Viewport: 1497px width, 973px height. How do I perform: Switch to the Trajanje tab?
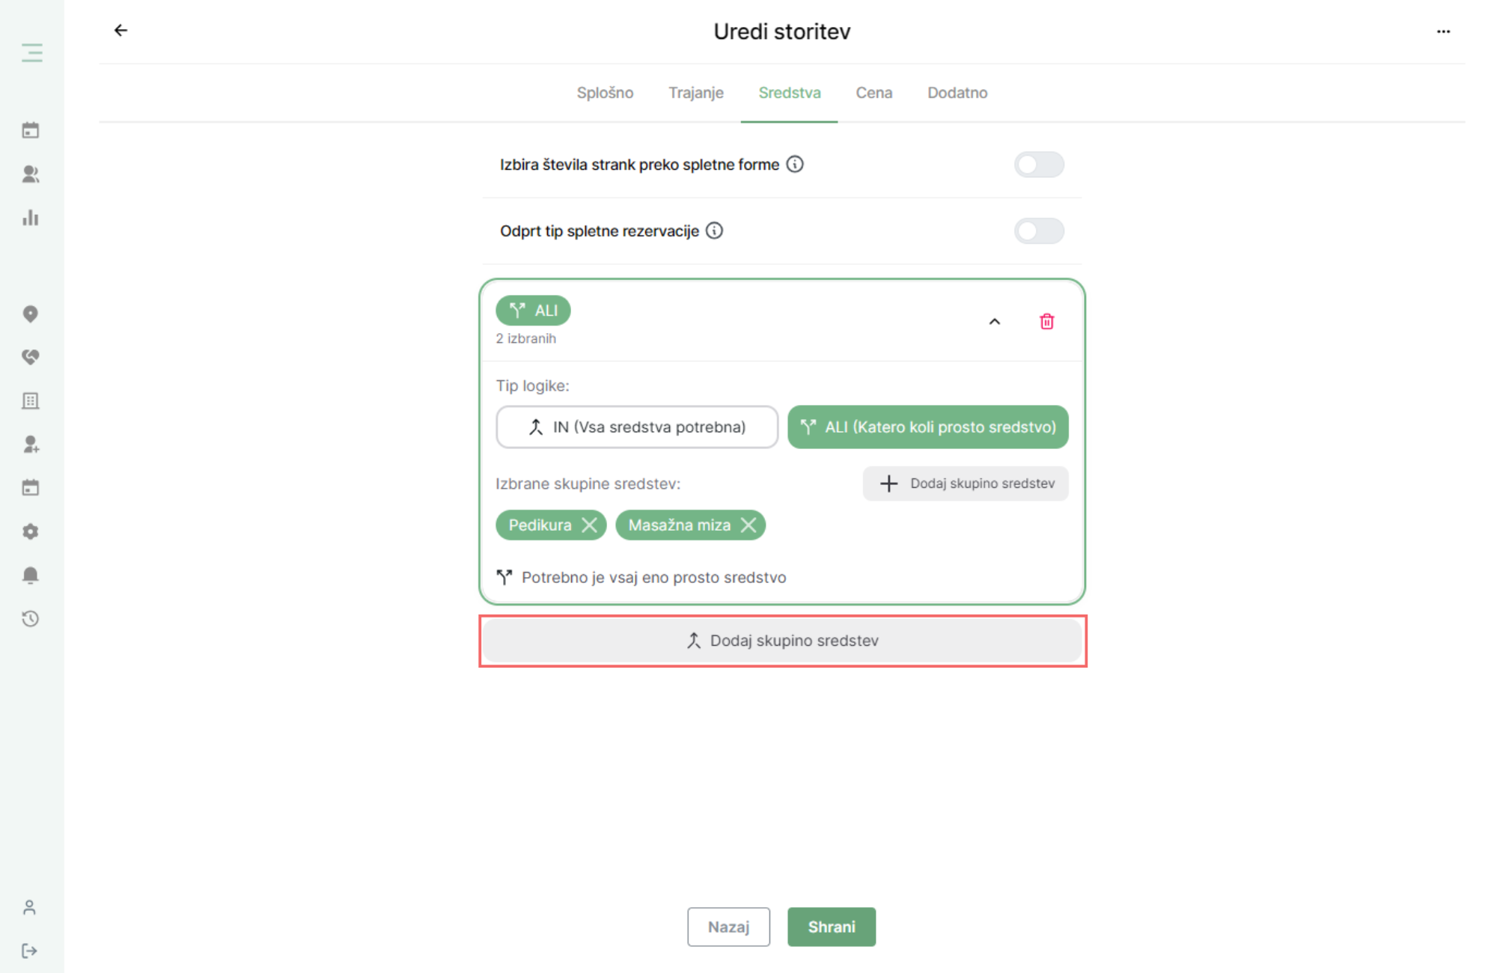(696, 93)
